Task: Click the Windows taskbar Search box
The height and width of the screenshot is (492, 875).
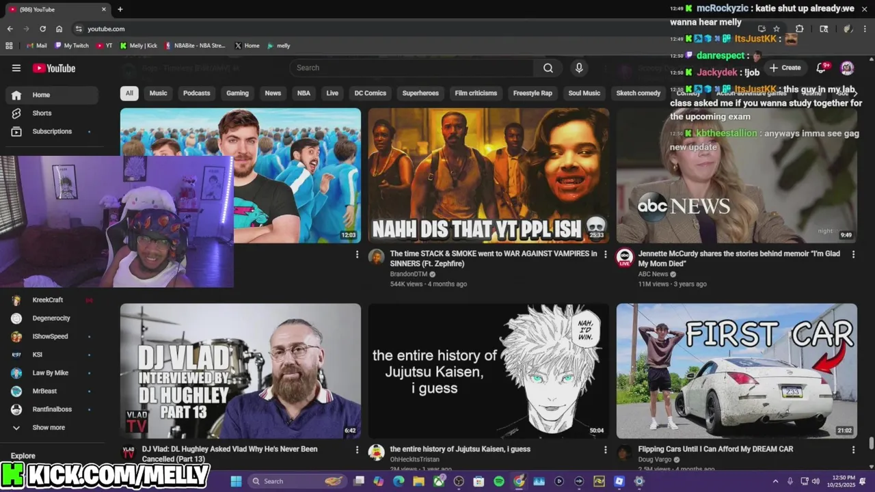Action: coord(296,481)
